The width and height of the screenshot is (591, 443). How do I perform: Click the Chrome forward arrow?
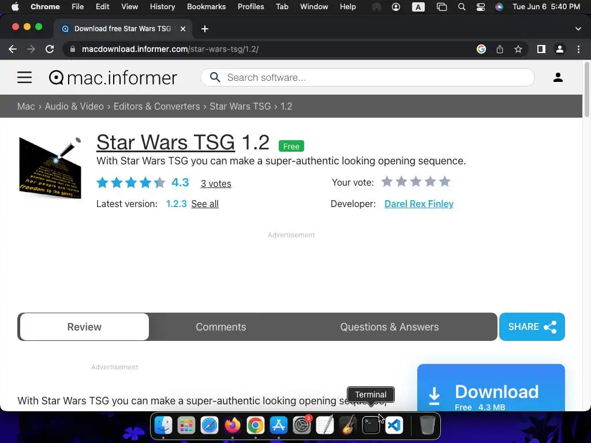tap(31, 49)
